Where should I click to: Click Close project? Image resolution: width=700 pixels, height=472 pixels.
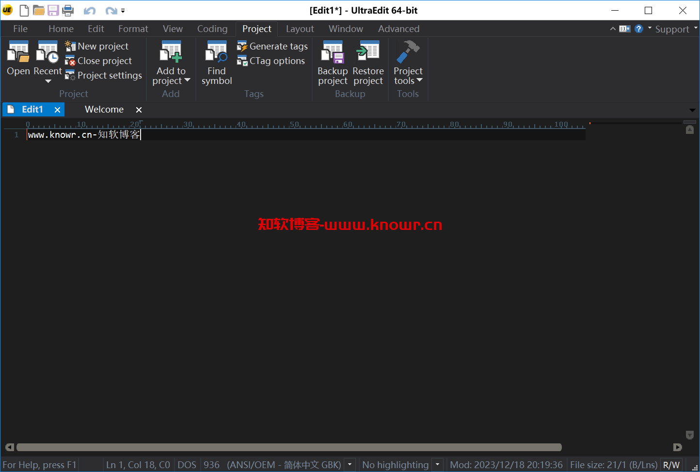pos(98,61)
